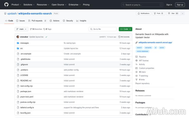The image size is (189, 118).
Task: Click the tag icon beside 0 Tags
Action: [x=44, y=29]
